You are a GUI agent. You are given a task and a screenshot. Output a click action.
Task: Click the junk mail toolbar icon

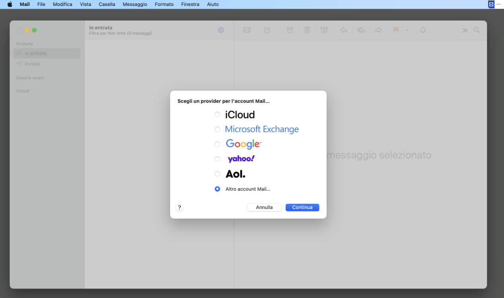324,30
